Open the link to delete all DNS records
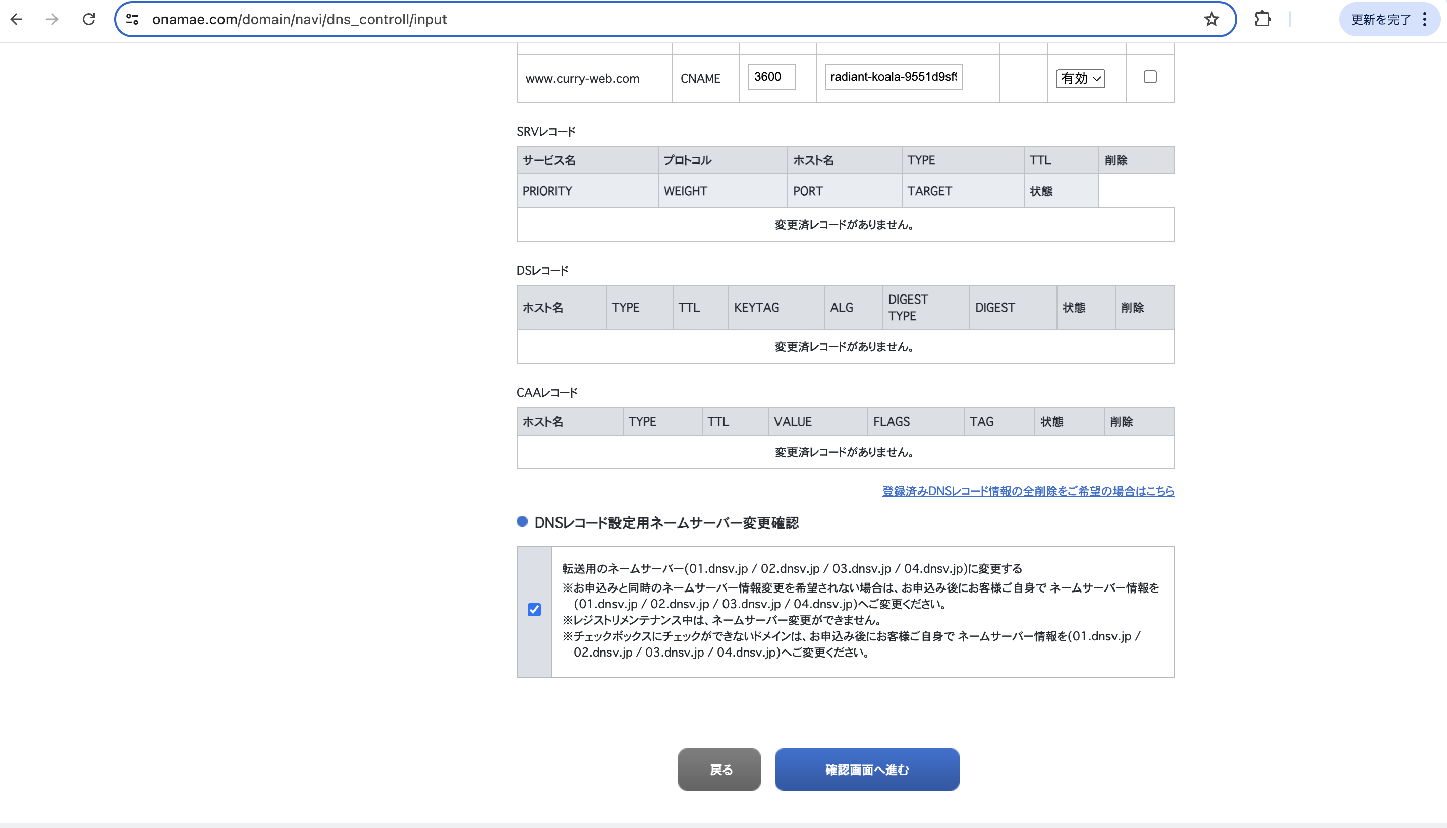This screenshot has height=828, width=1447. 1028,491
